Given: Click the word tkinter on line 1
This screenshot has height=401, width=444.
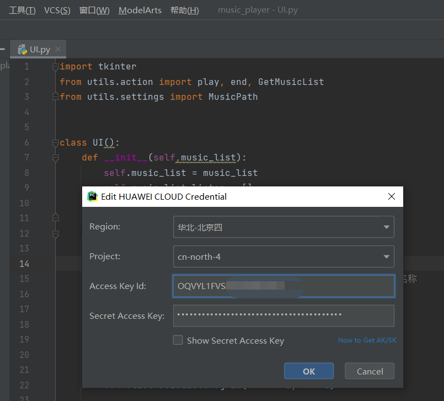Looking at the screenshot, I should click(x=117, y=67).
